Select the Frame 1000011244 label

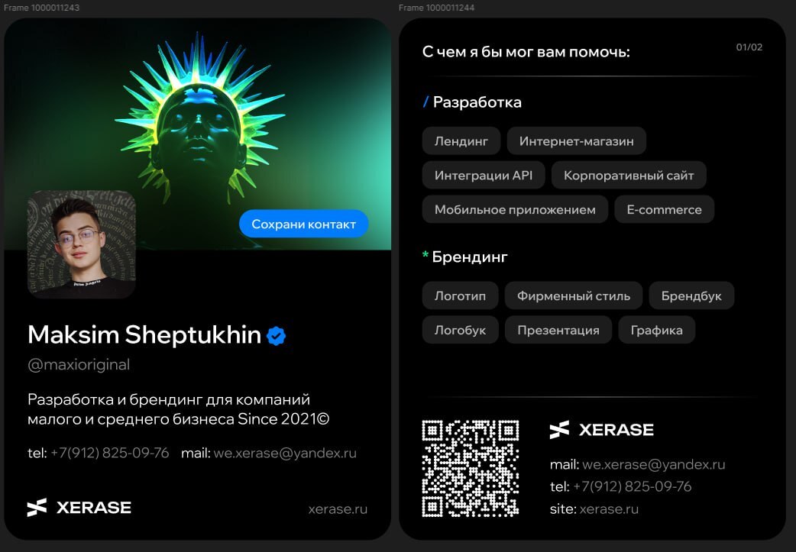[437, 8]
